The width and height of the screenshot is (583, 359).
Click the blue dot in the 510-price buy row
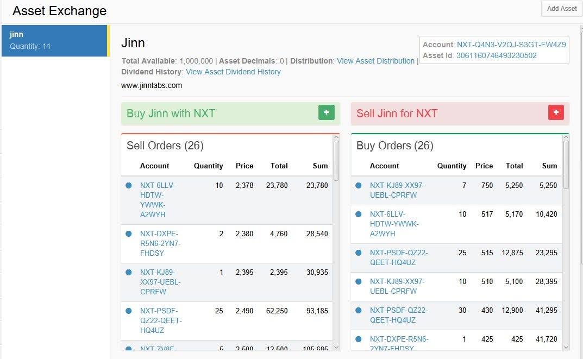pos(359,282)
